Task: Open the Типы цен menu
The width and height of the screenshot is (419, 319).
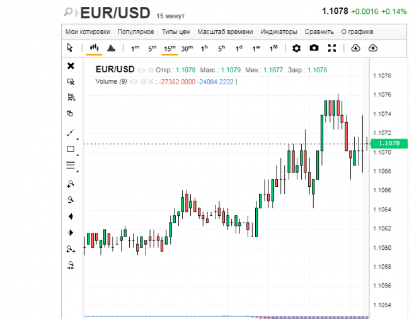Action: [176, 31]
